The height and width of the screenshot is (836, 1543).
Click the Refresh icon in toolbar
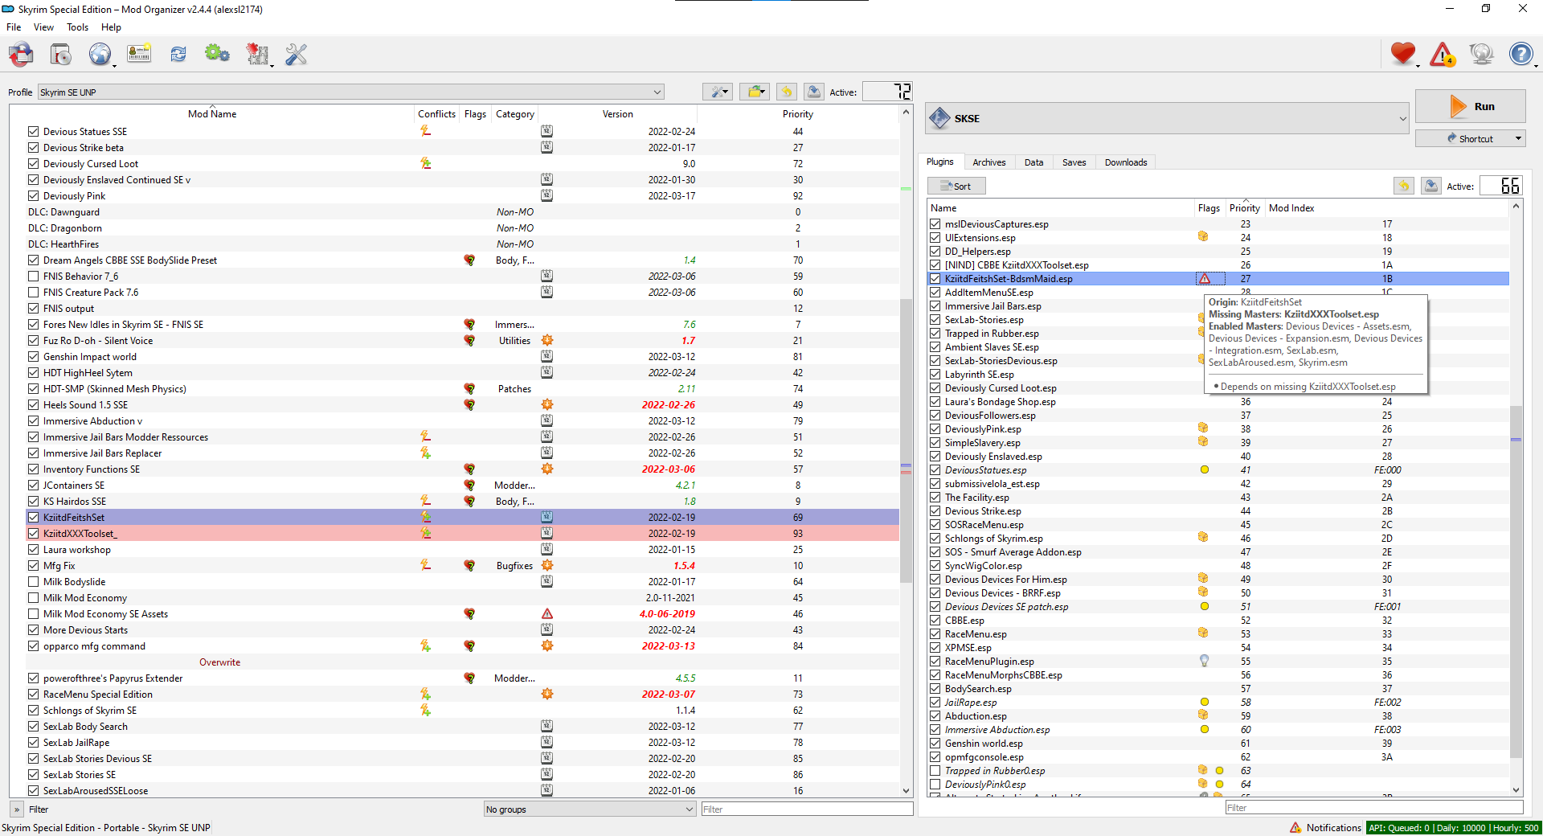tap(178, 55)
